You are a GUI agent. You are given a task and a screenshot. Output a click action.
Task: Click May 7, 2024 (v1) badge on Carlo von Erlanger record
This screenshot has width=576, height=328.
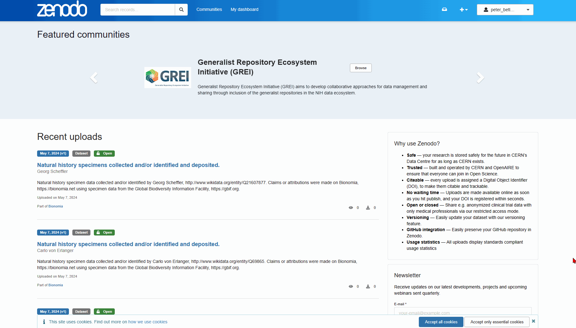click(x=53, y=233)
